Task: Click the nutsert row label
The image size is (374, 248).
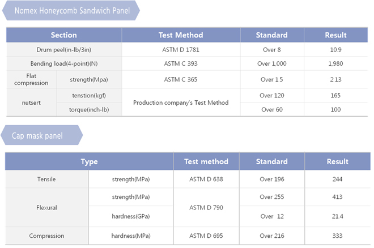Action: coord(31,102)
